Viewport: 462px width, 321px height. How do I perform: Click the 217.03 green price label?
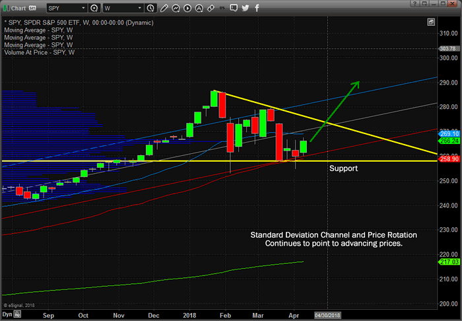(x=449, y=262)
